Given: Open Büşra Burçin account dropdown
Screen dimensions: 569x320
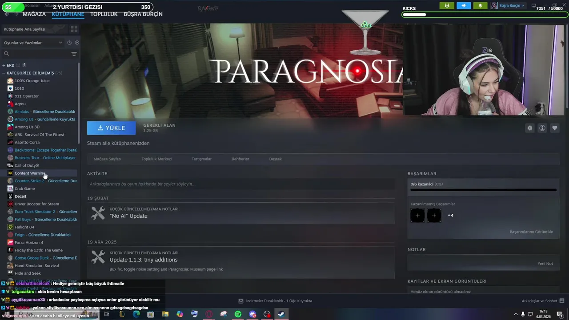Looking at the screenshot, I should point(508,6).
